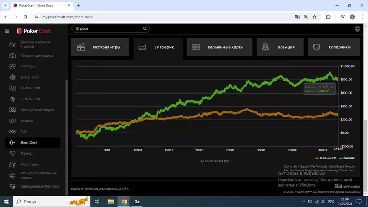Open All-In or Fold menu entry
The width and height of the screenshot is (368, 207).
coord(33,88)
